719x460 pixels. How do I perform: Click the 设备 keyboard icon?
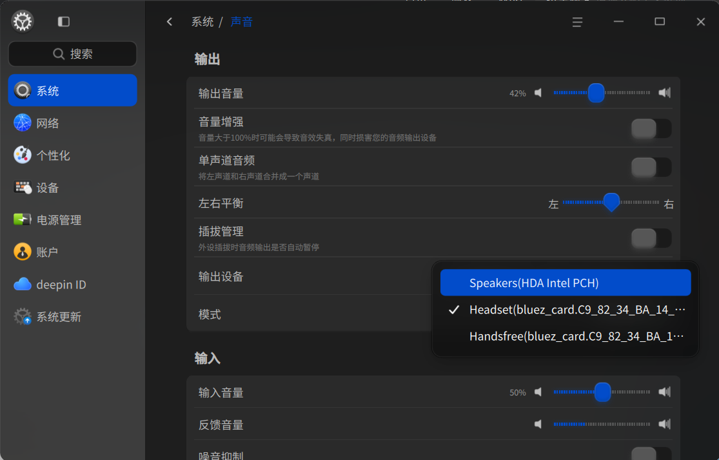point(23,187)
